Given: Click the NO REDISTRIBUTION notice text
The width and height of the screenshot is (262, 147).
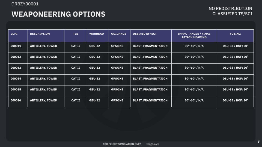Looking at the screenshot, I should (230, 9).
